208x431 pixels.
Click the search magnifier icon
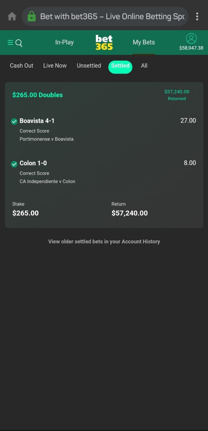pyautogui.click(x=19, y=43)
